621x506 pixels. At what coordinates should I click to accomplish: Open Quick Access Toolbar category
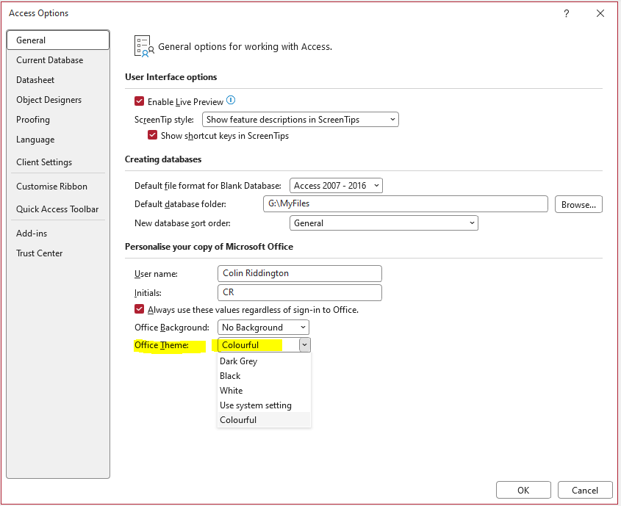pyautogui.click(x=58, y=209)
